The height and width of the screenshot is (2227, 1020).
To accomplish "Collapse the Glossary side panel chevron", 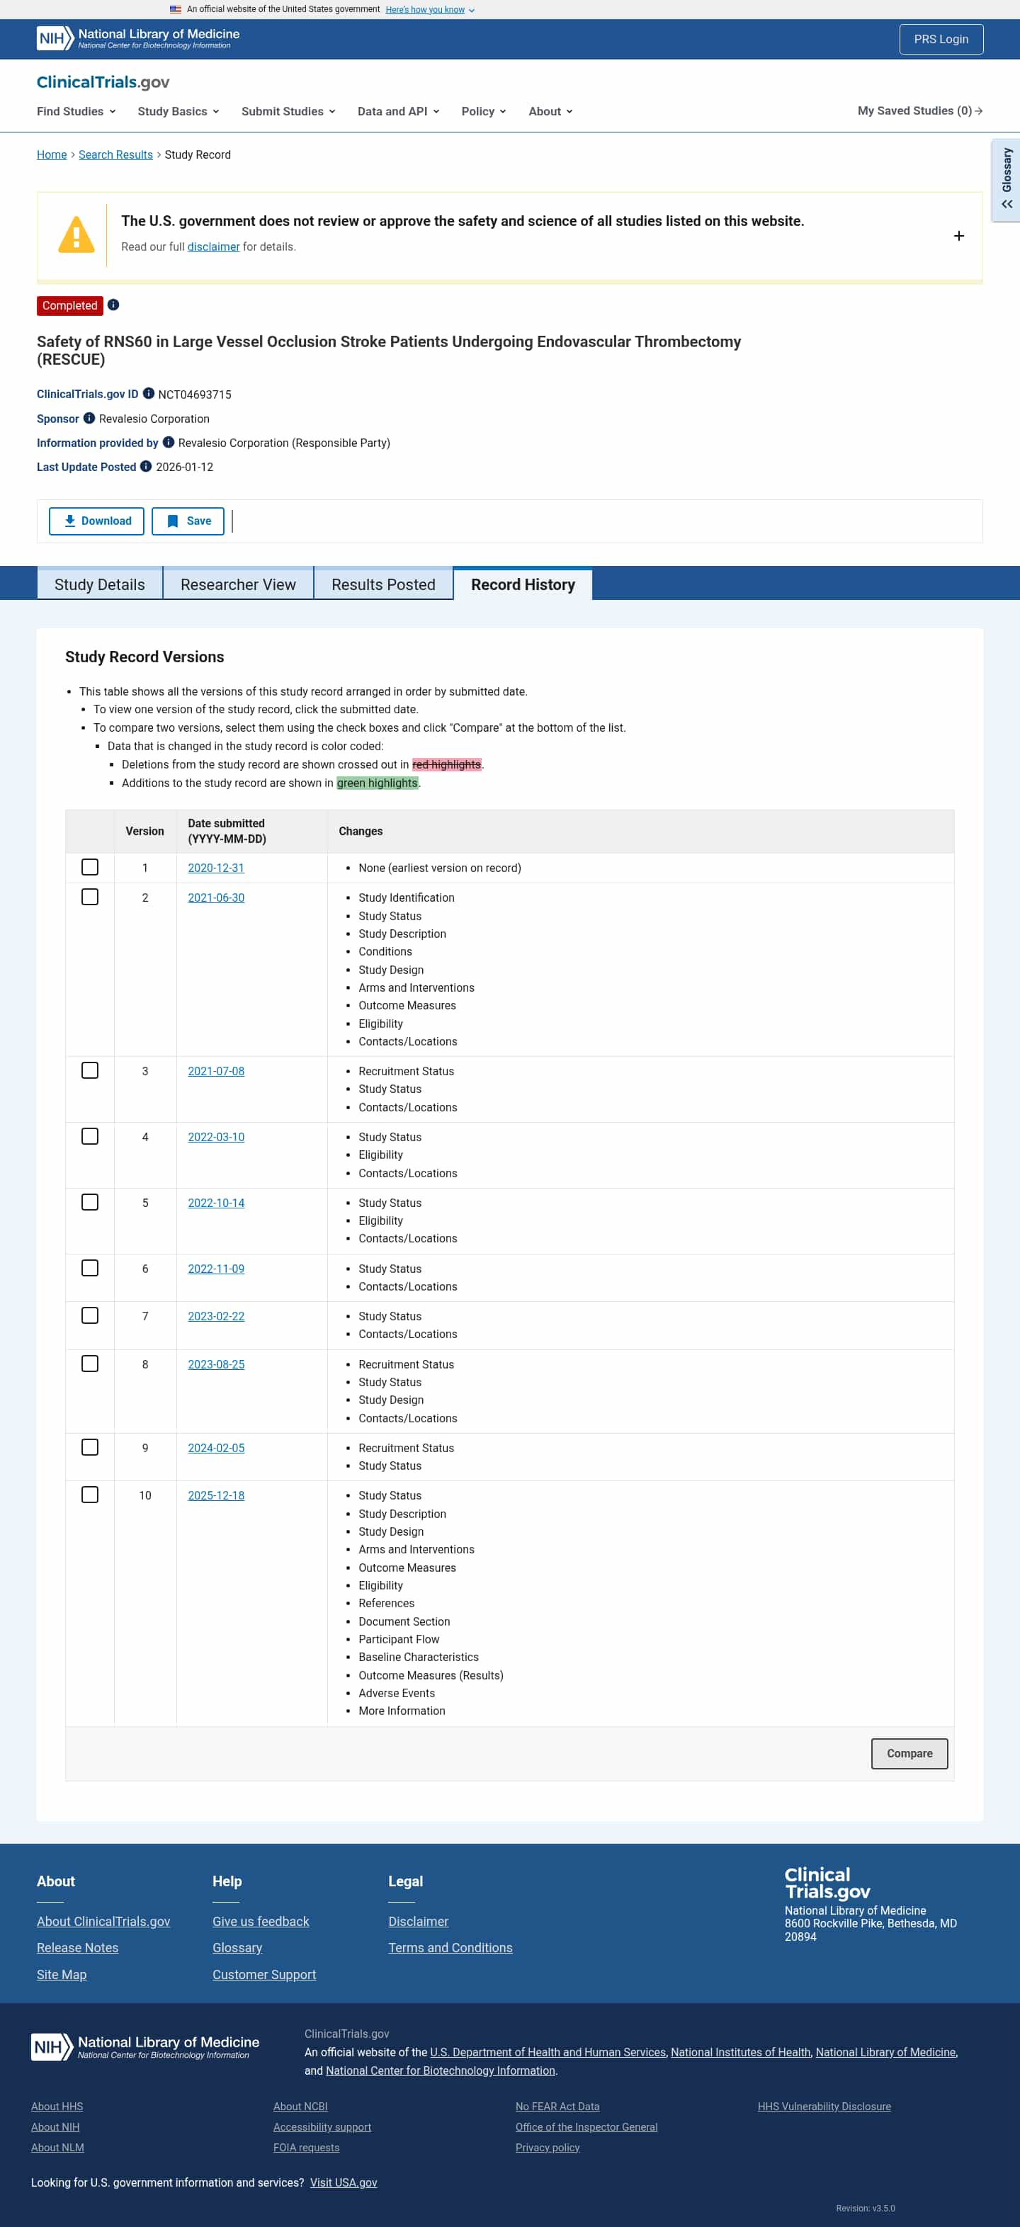I will click(x=1006, y=204).
